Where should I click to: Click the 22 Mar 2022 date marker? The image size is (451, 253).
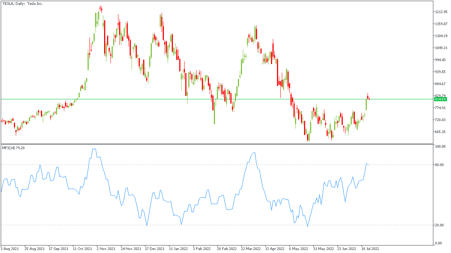(251, 249)
